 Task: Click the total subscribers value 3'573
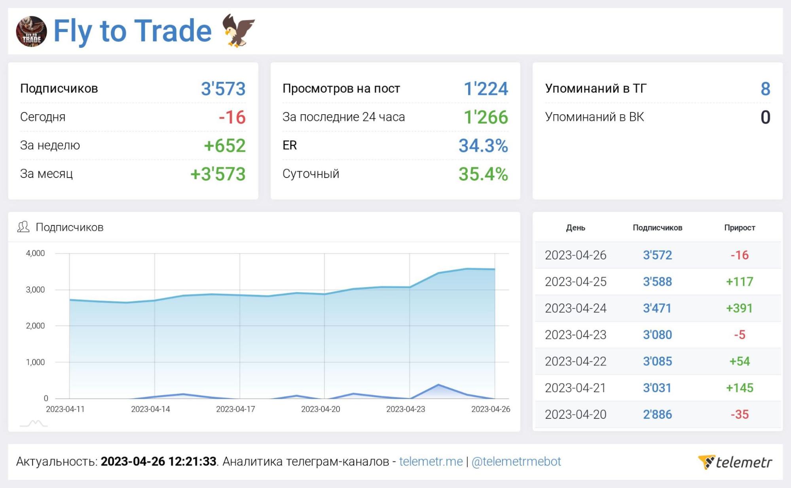[223, 89]
